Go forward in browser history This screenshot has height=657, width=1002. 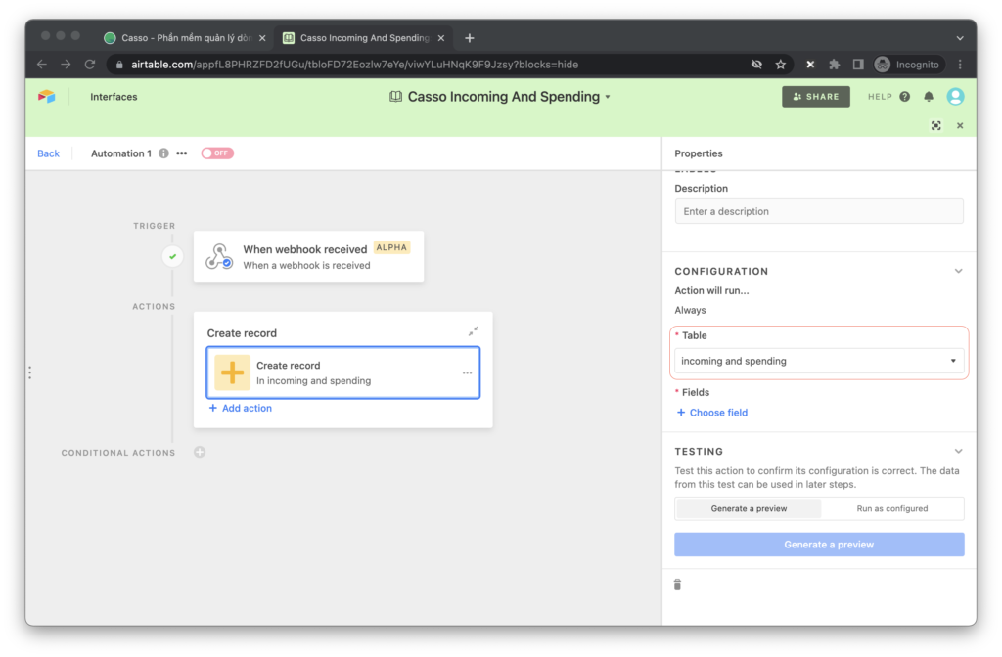[66, 65]
